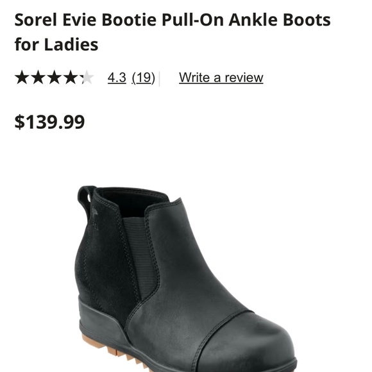Click the boot's black wedge heel
The image size is (372, 372).
tap(101, 319)
